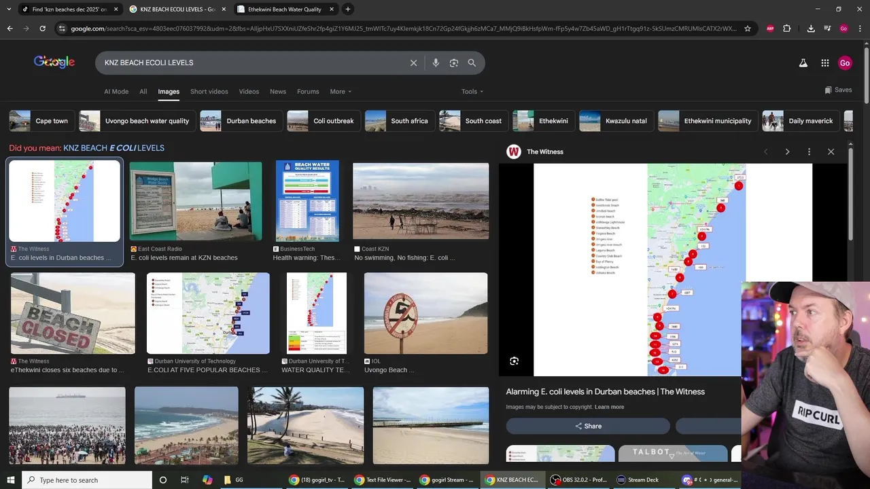The image size is (870, 489).
Task: Open the Google apps grid icon
Action: [x=824, y=62]
